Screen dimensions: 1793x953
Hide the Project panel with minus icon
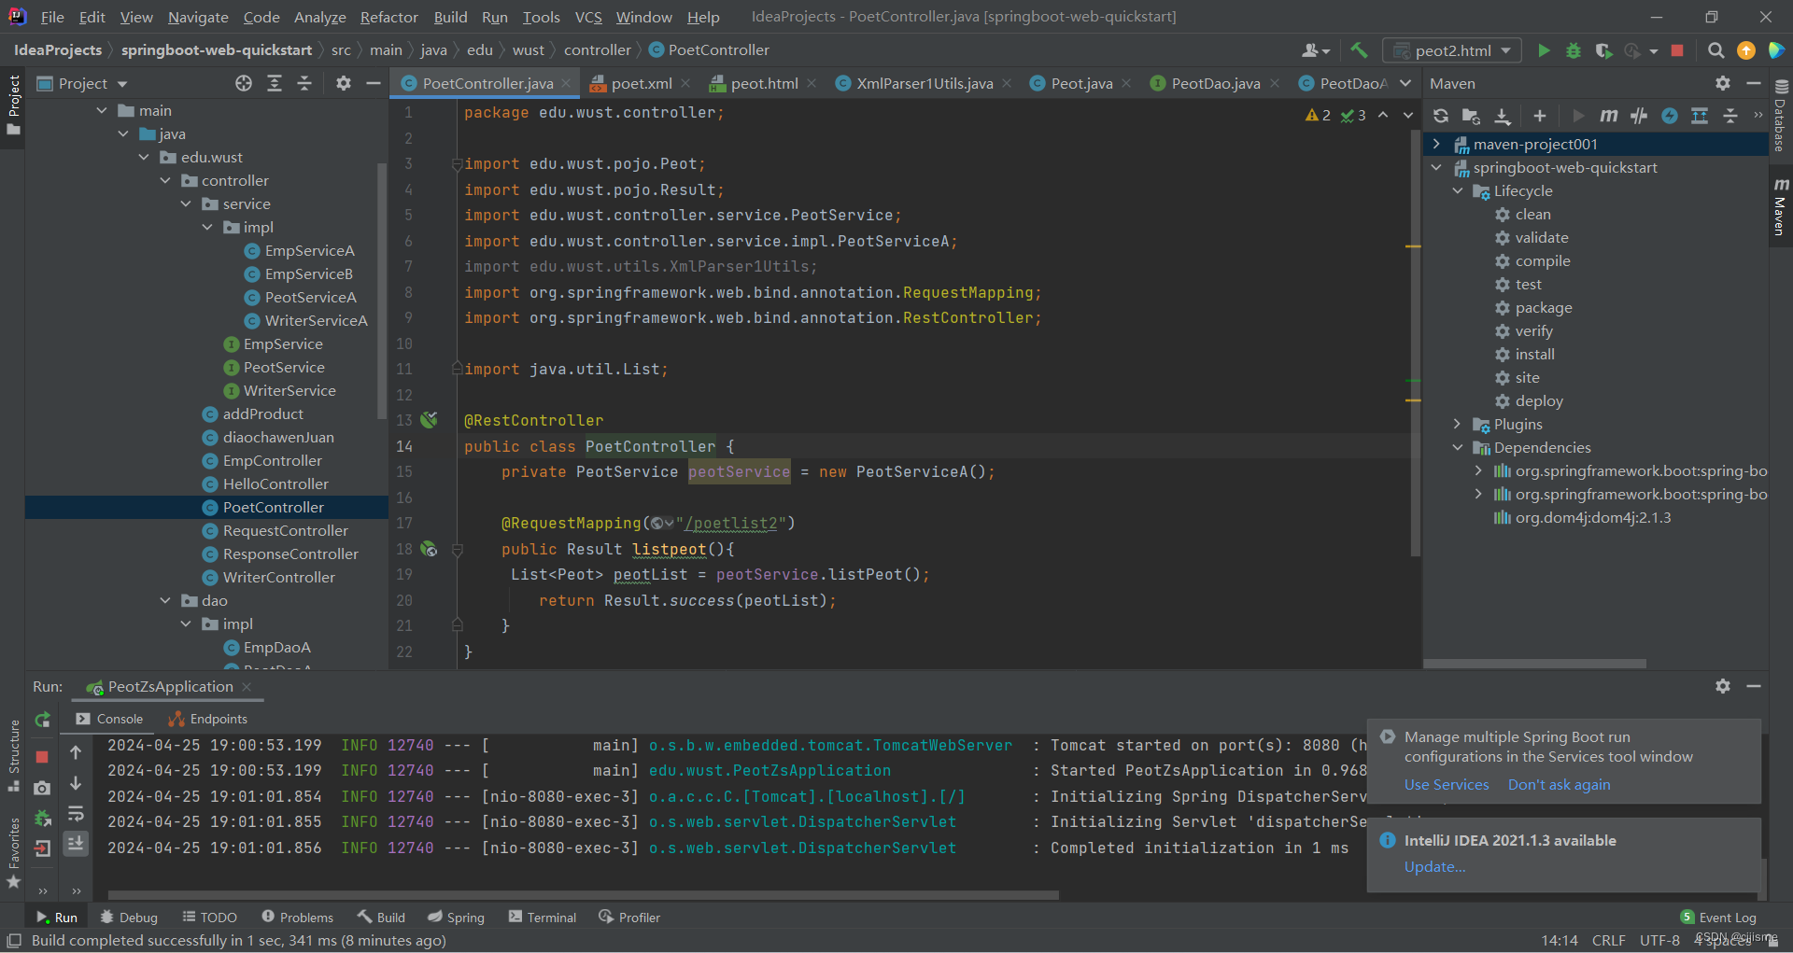pos(374,83)
